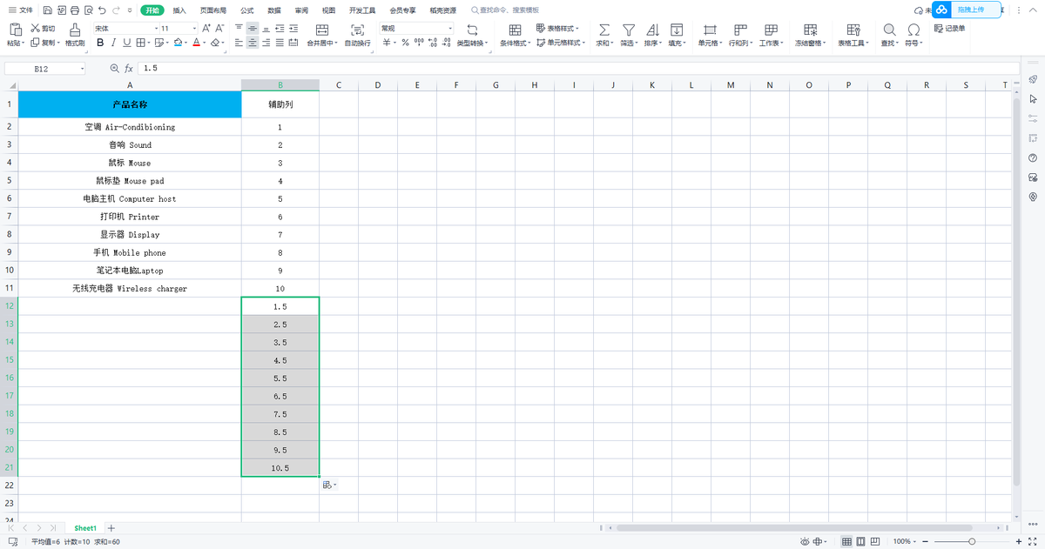
Task: Click the Redo arrow icon
Action: [x=117, y=10]
